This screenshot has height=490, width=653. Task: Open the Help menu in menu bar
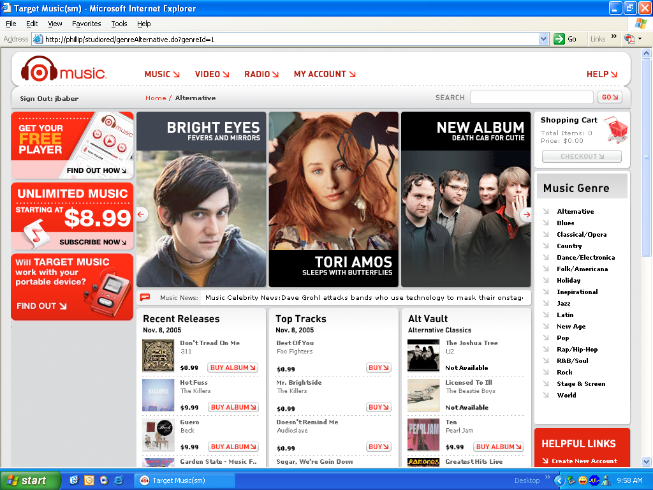144,24
